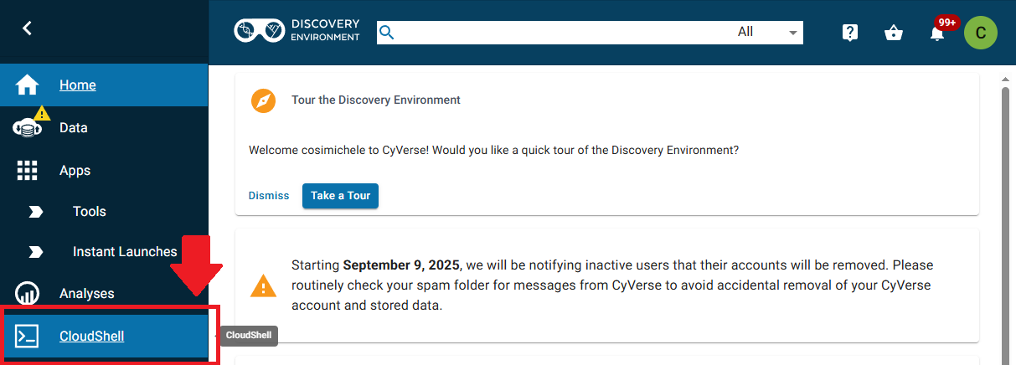The height and width of the screenshot is (365, 1016).
Task: Open the Analyses chart icon
Action: click(x=28, y=294)
